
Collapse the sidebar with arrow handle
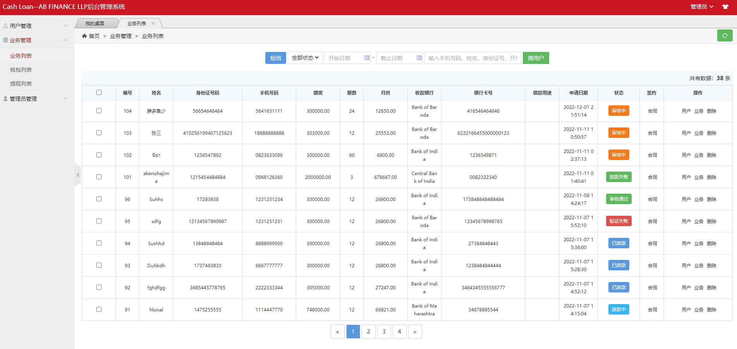coord(77,175)
